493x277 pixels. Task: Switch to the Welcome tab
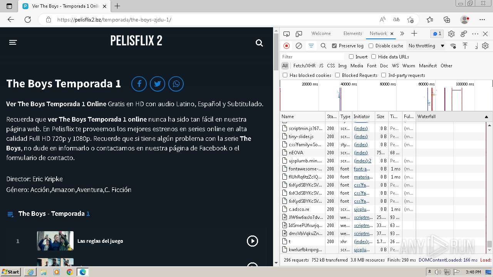tap(321, 33)
